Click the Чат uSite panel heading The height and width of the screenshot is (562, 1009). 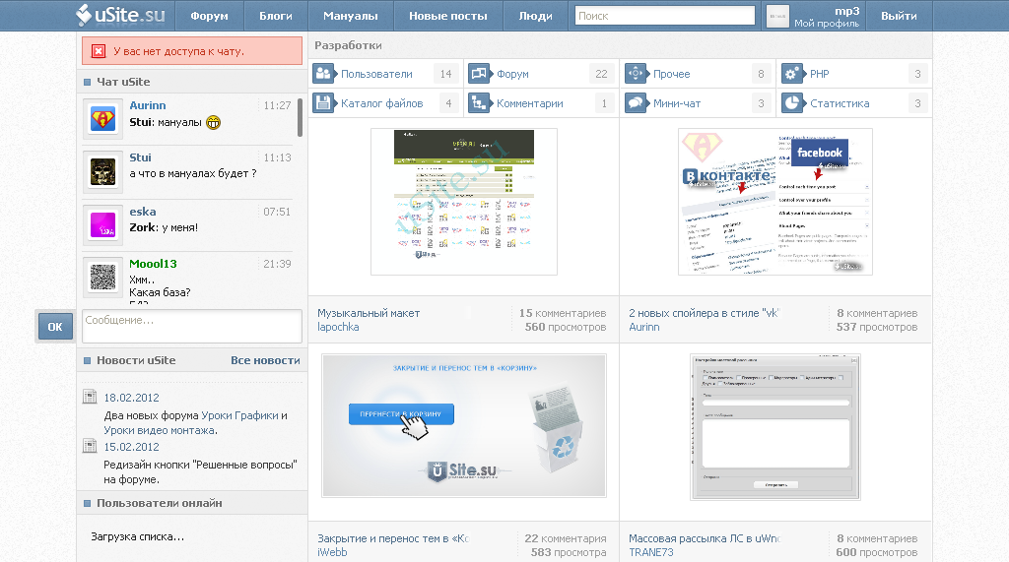(x=123, y=82)
